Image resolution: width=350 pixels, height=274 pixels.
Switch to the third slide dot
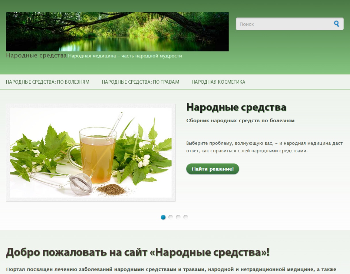click(178, 217)
